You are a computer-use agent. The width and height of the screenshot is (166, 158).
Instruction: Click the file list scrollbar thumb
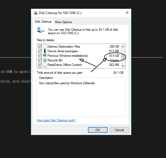pos(123,57)
